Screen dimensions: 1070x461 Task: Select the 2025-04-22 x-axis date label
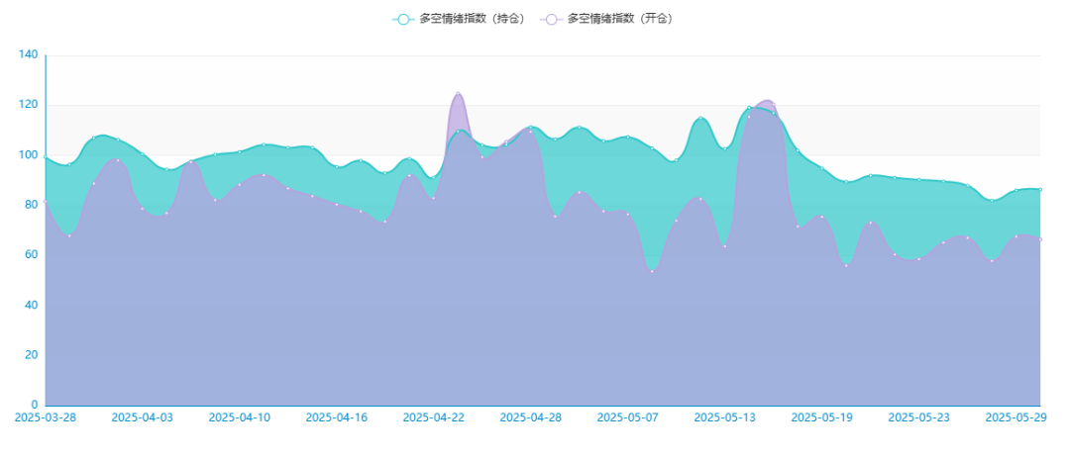(x=433, y=418)
